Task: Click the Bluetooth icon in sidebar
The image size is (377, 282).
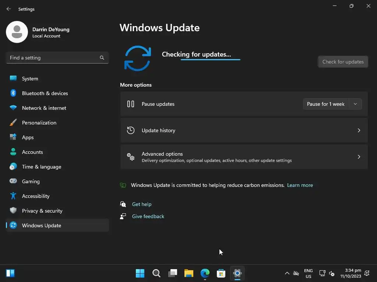Action: click(x=13, y=93)
